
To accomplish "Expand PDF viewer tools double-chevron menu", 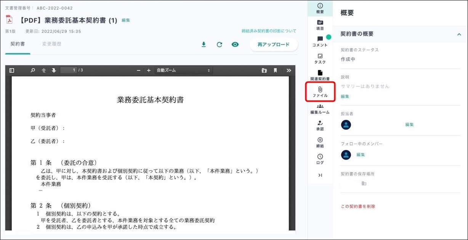I will tap(289, 70).
